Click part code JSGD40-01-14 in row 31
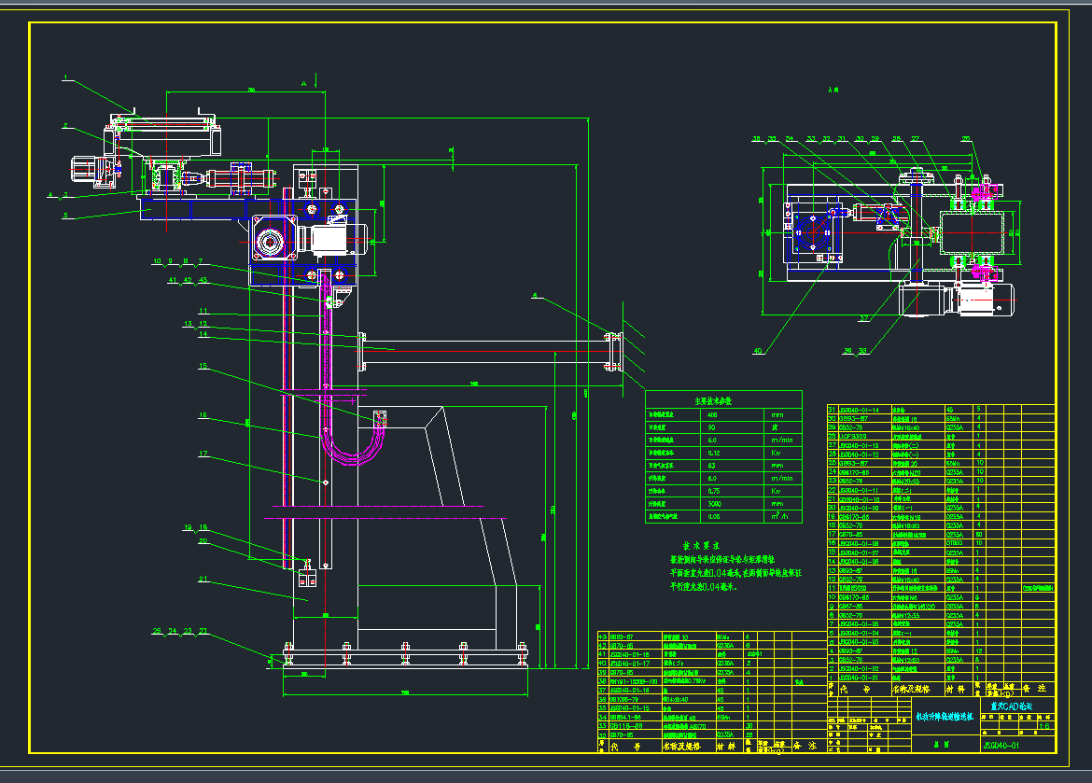The height and width of the screenshot is (783, 1092). pyautogui.click(x=860, y=411)
